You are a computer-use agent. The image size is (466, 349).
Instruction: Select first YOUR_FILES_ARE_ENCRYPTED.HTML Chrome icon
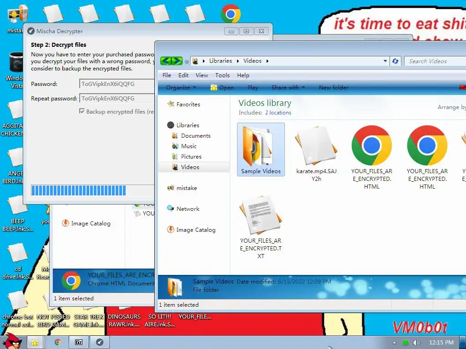click(x=371, y=145)
